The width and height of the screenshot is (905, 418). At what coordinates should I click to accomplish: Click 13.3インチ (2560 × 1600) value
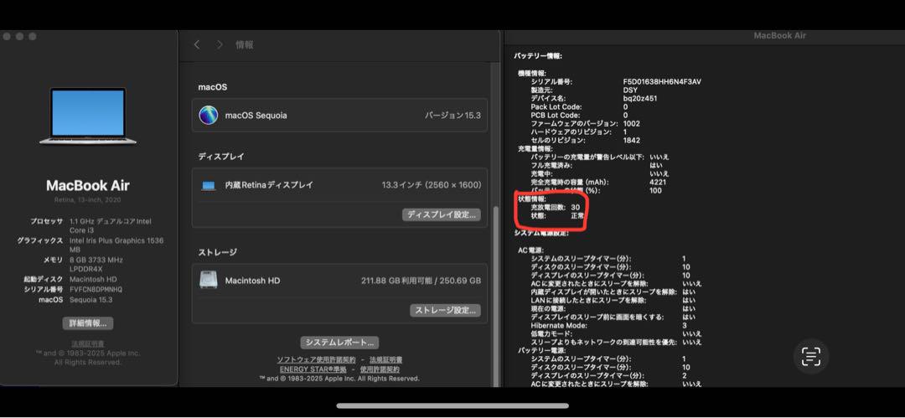(432, 185)
